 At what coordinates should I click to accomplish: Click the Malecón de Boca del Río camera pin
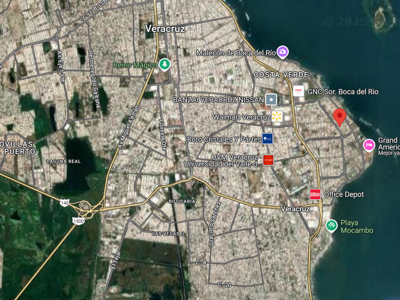coord(282,52)
